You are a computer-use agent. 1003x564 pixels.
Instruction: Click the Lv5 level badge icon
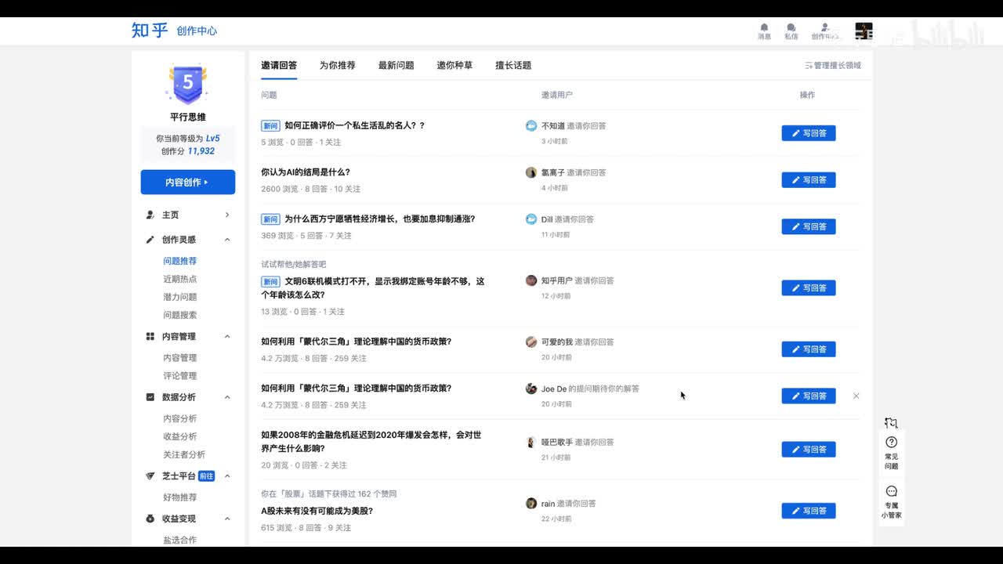187,83
